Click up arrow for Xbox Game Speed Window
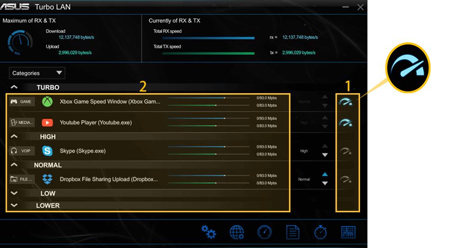 [x=325, y=97]
